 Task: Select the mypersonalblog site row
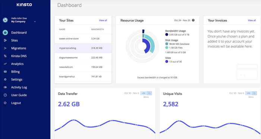[83, 48]
